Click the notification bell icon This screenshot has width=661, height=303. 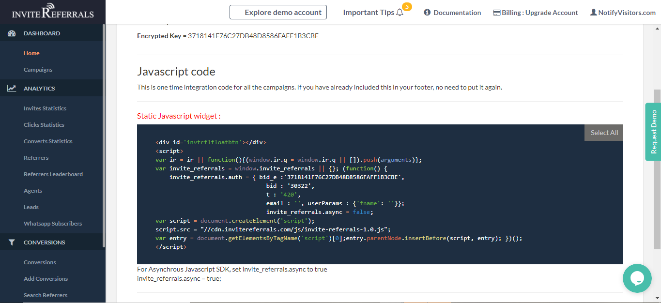[400, 13]
